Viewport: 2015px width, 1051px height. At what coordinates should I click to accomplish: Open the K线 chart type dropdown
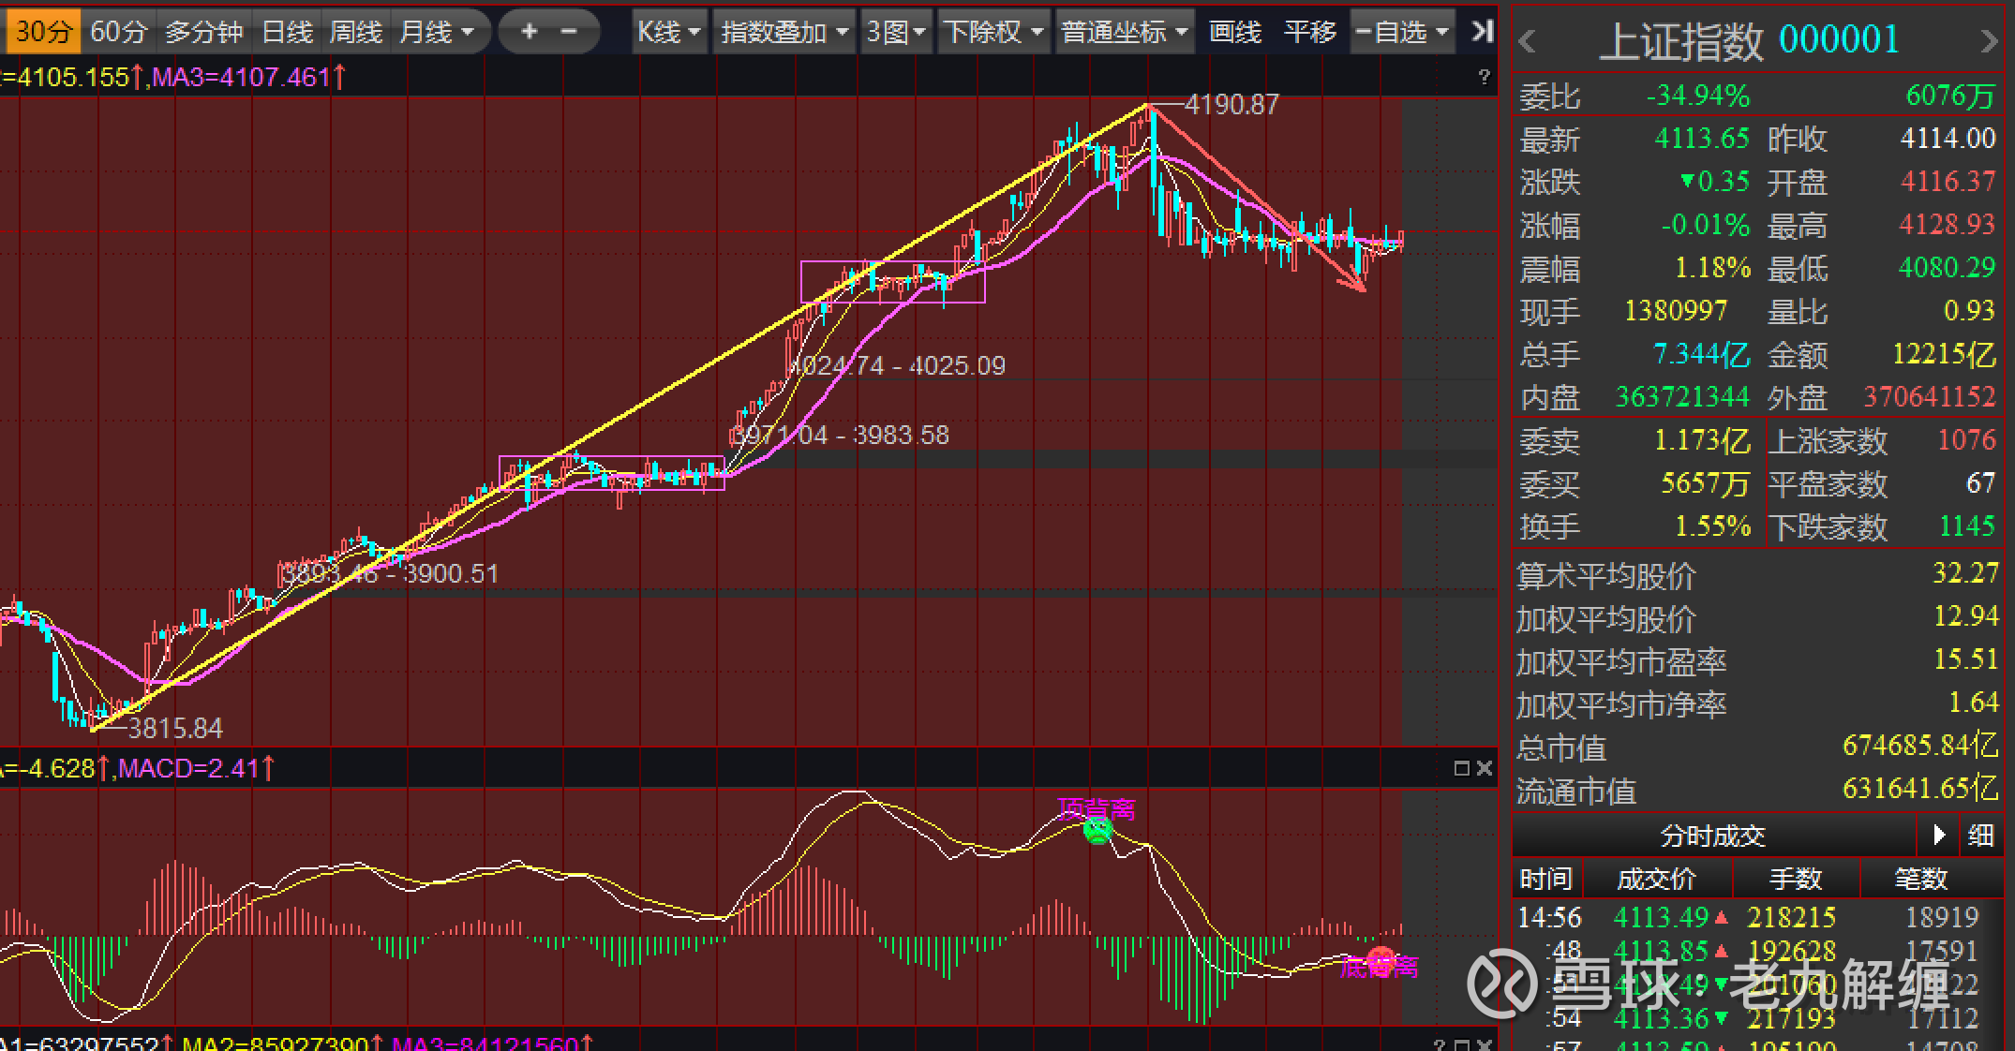pyautogui.click(x=668, y=32)
